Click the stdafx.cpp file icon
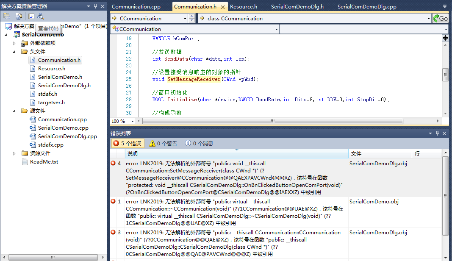This screenshot has width=452, height=261. coord(33,145)
